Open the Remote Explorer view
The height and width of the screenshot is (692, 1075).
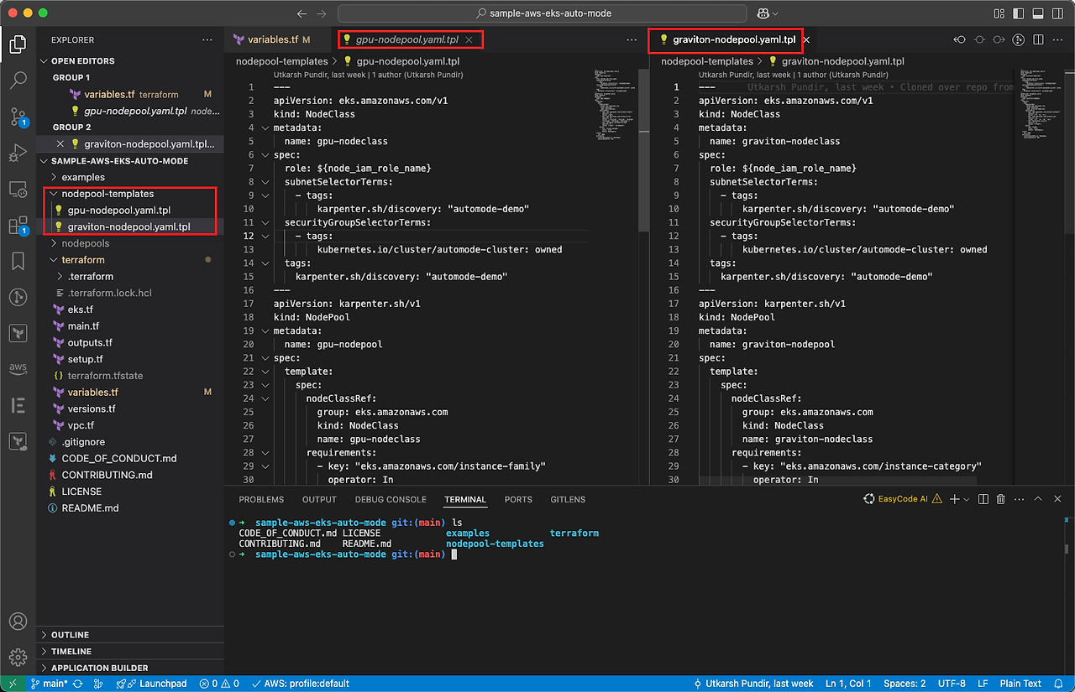click(18, 190)
